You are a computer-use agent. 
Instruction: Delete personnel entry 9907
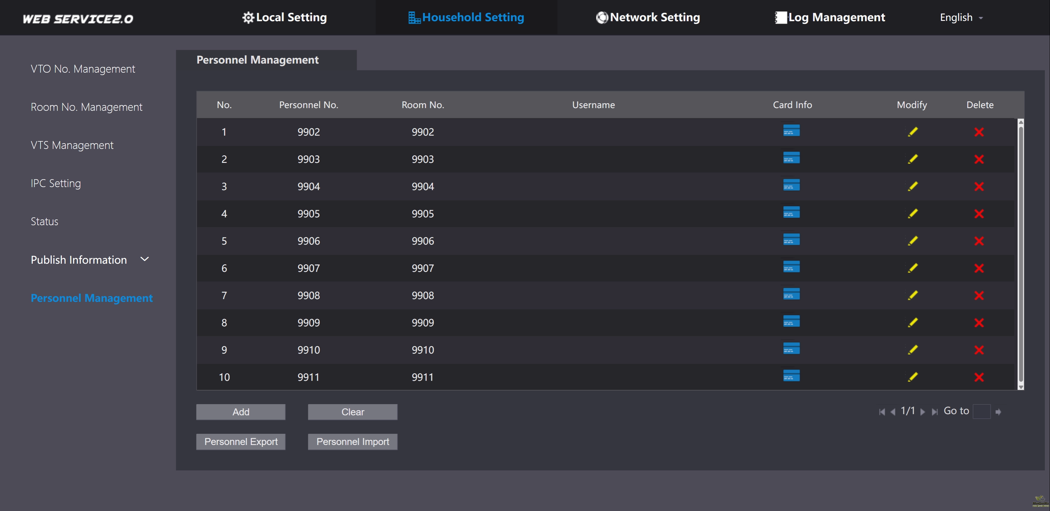[979, 268]
